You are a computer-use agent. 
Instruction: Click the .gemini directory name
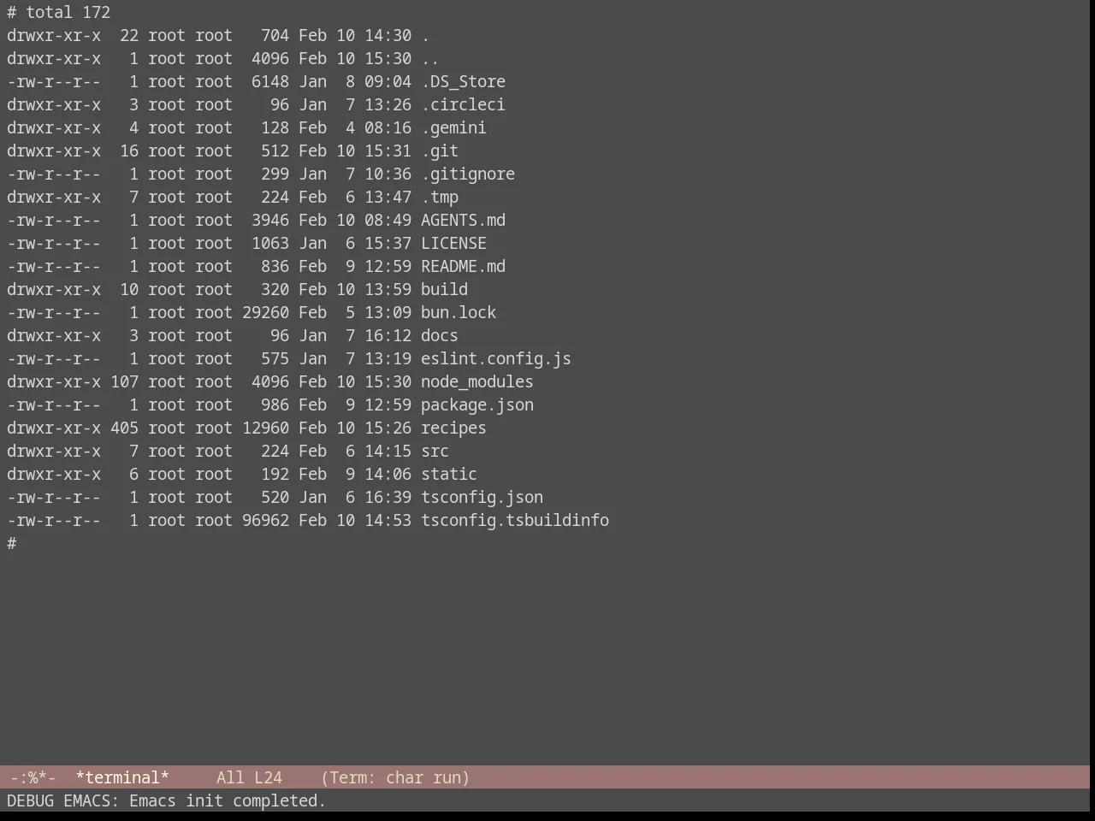click(x=453, y=127)
